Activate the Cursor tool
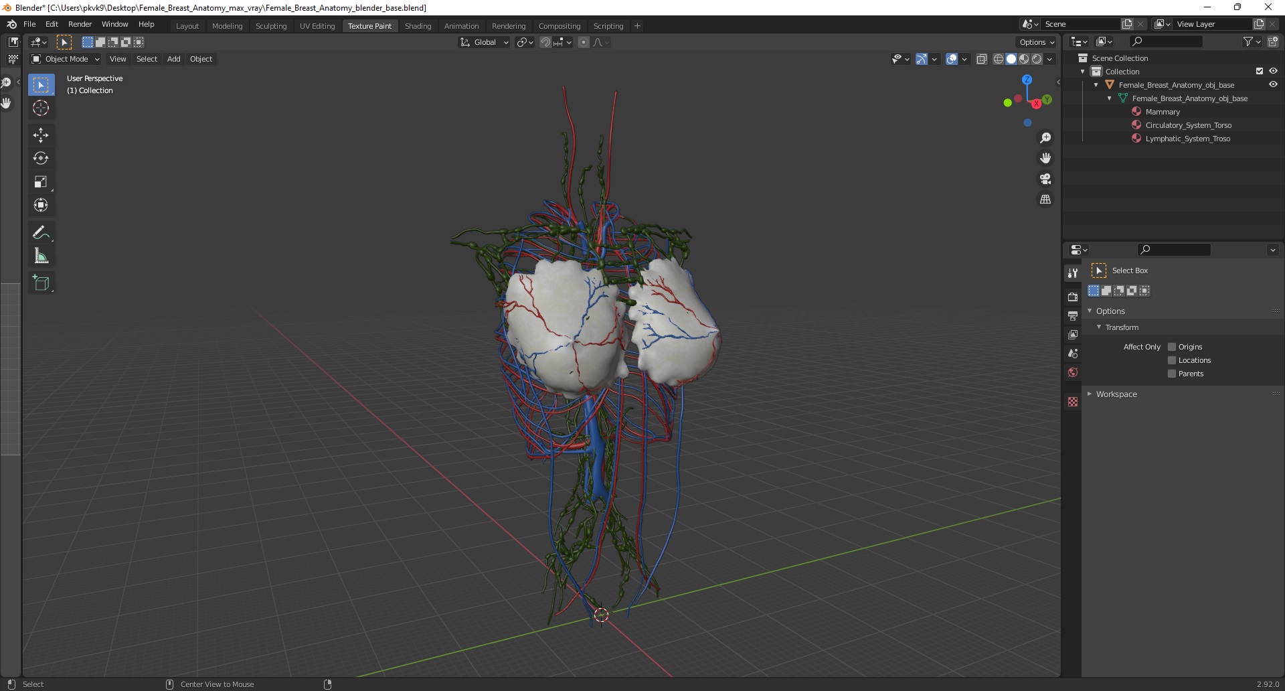1285x691 pixels. click(41, 108)
